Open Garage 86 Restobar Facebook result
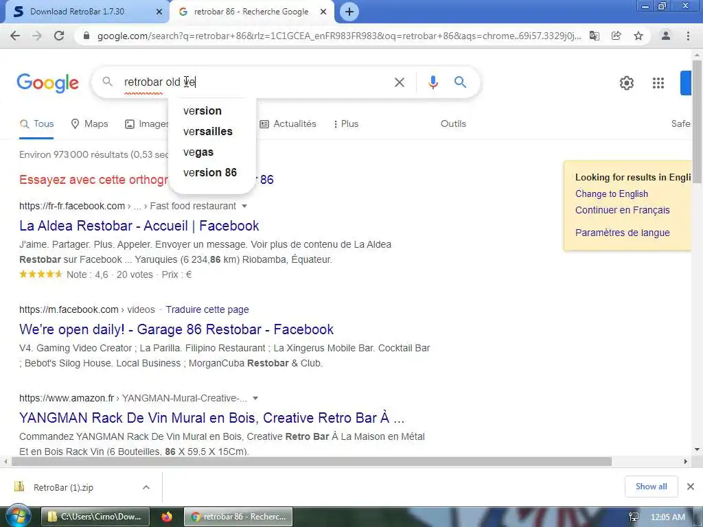The width and height of the screenshot is (703, 527). 176,329
